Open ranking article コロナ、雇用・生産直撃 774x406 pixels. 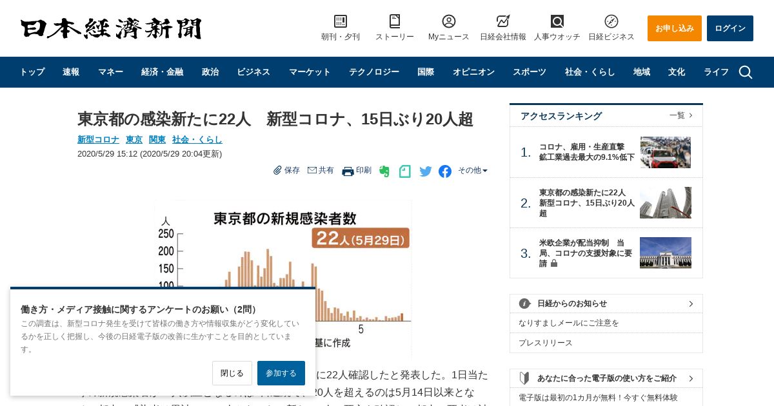(x=587, y=152)
